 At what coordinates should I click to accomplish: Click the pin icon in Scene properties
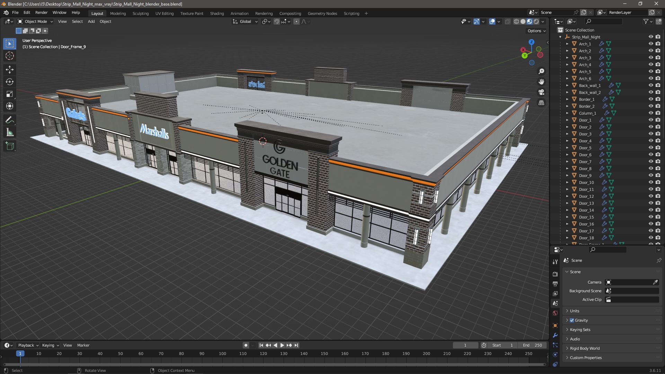click(x=659, y=260)
